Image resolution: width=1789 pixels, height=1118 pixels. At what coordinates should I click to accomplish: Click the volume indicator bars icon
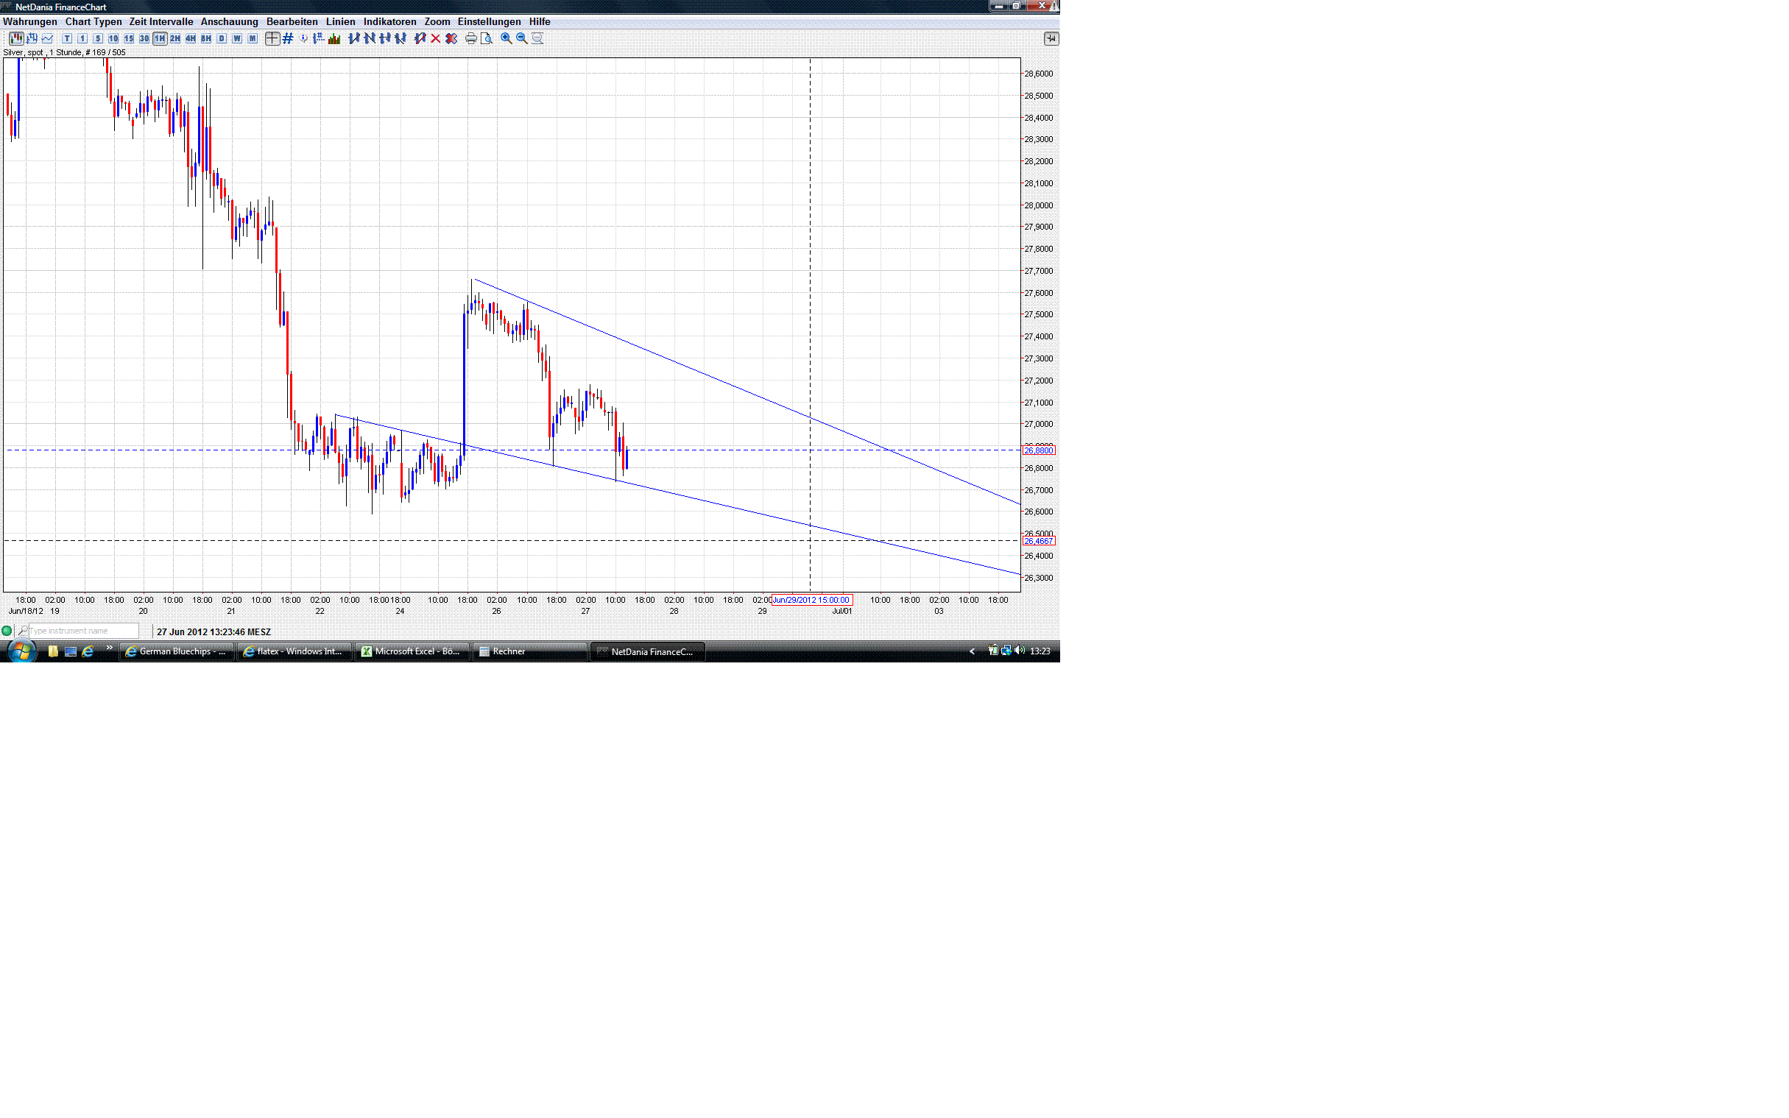(334, 38)
